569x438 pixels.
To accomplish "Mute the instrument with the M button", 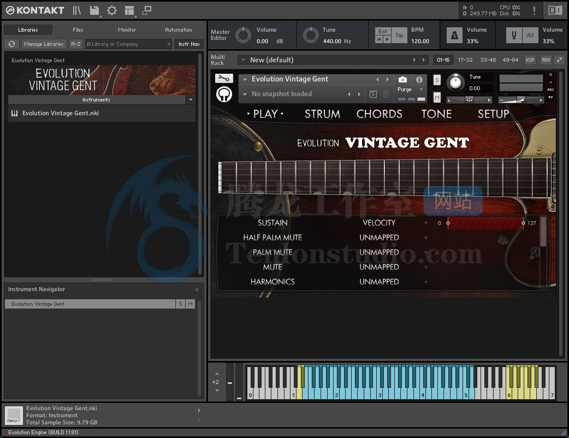I will coord(436,97).
